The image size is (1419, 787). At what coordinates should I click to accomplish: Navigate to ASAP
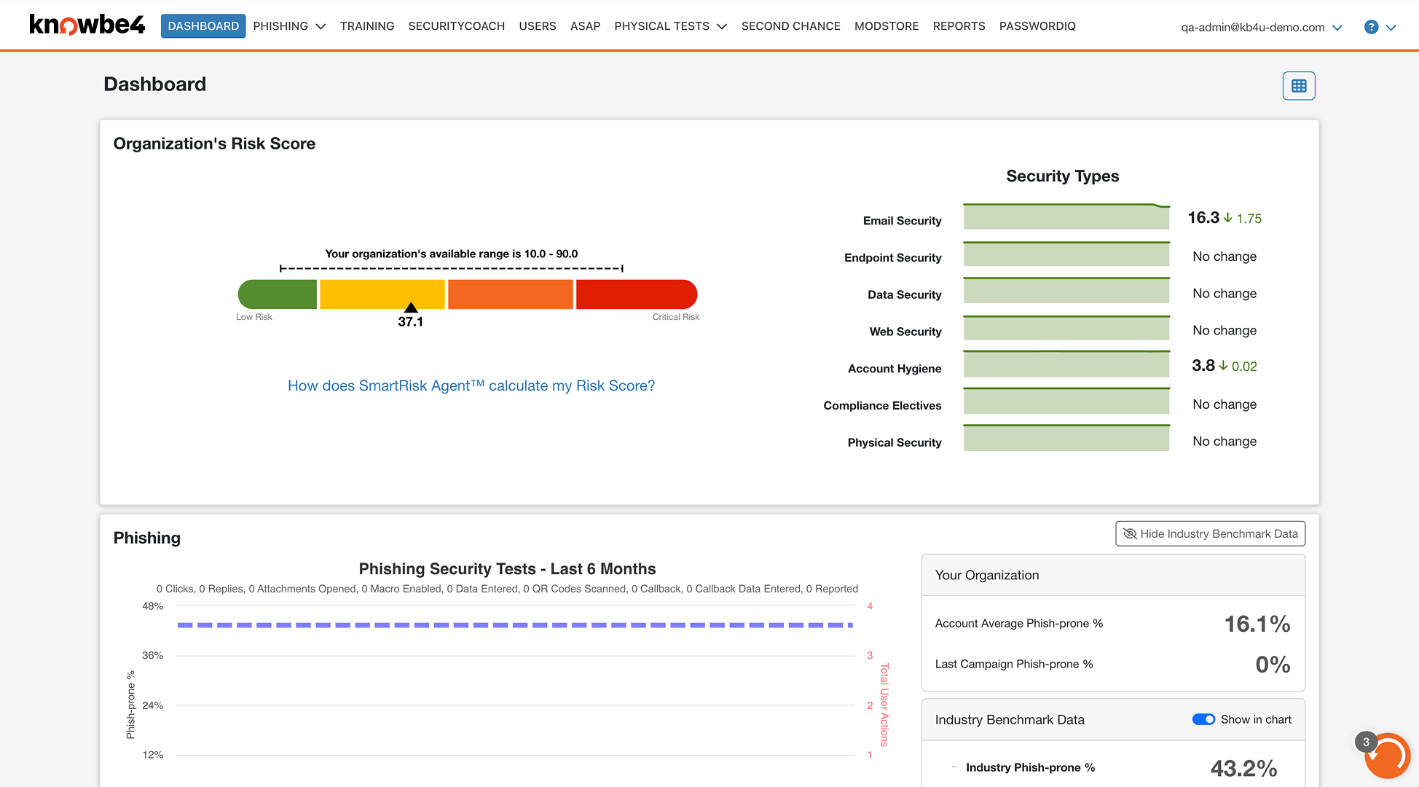[x=585, y=26]
